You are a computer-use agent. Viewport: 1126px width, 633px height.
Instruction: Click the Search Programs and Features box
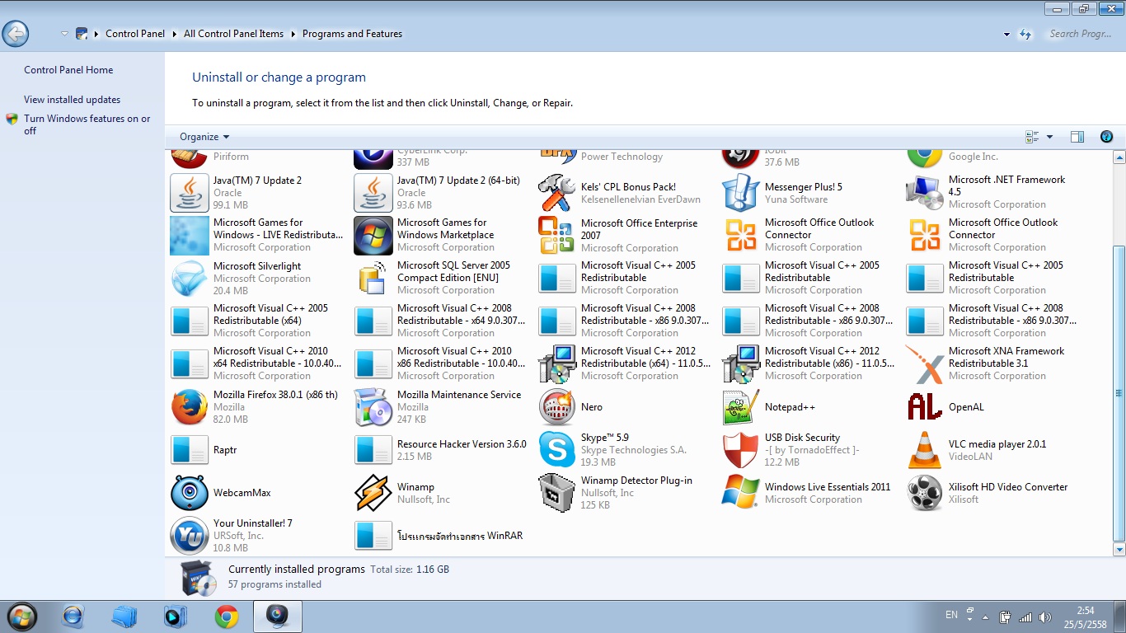pos(1081,34)
